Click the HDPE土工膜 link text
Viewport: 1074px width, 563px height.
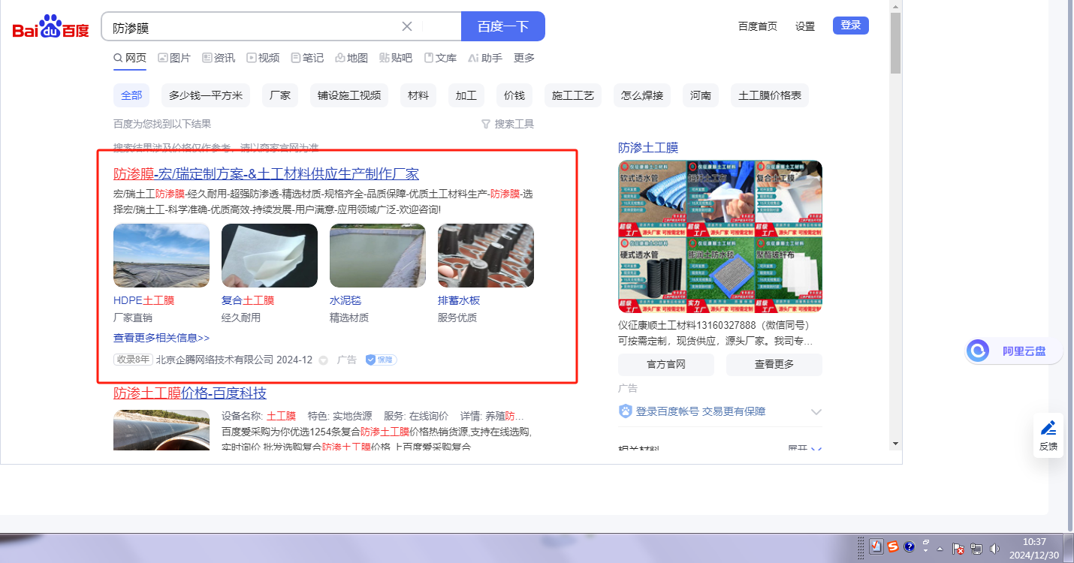point(143,300)
